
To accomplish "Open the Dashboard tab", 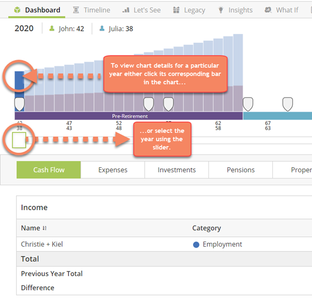I will tap(37, 10).
